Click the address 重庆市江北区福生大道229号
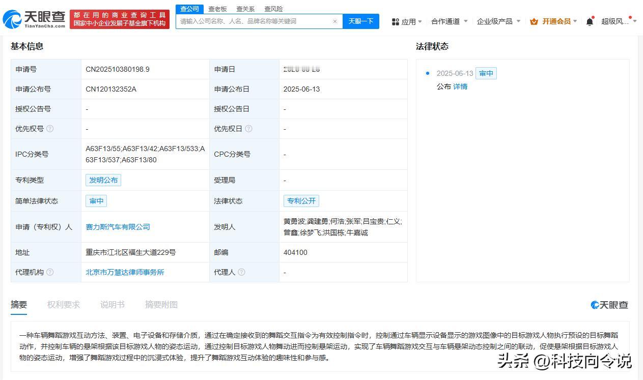Image resolution: width=643 pixels, height=380 pixels. point(131,252)
